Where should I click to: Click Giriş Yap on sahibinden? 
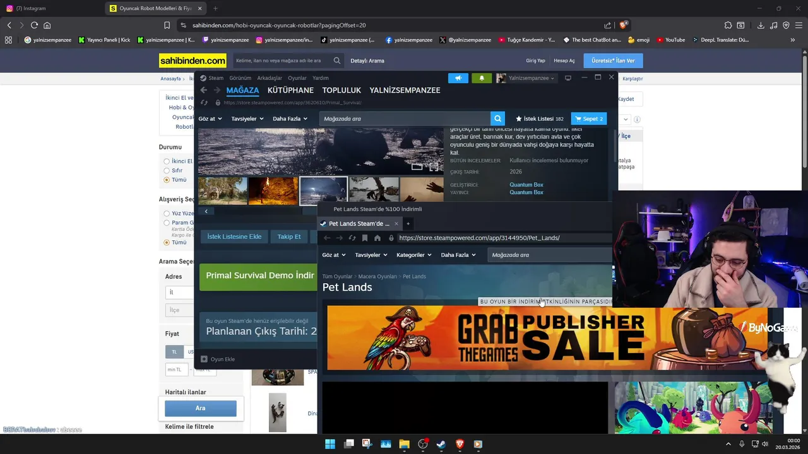click(535, 61)
